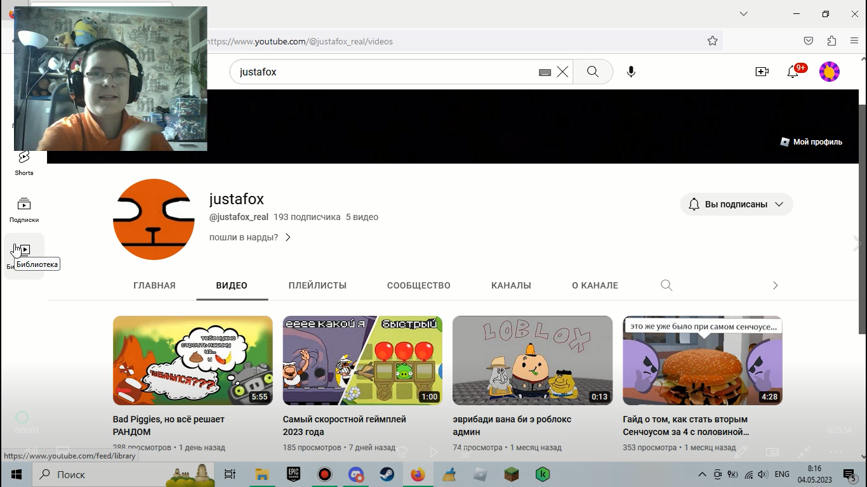
Task: Open the on-screen keyboard in search box
Action: 545,72
